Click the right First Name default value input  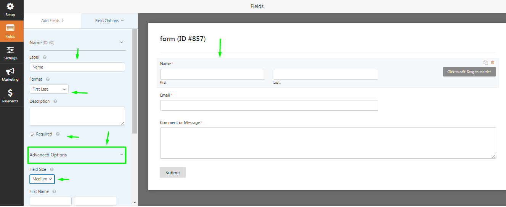tap(95, 201)
